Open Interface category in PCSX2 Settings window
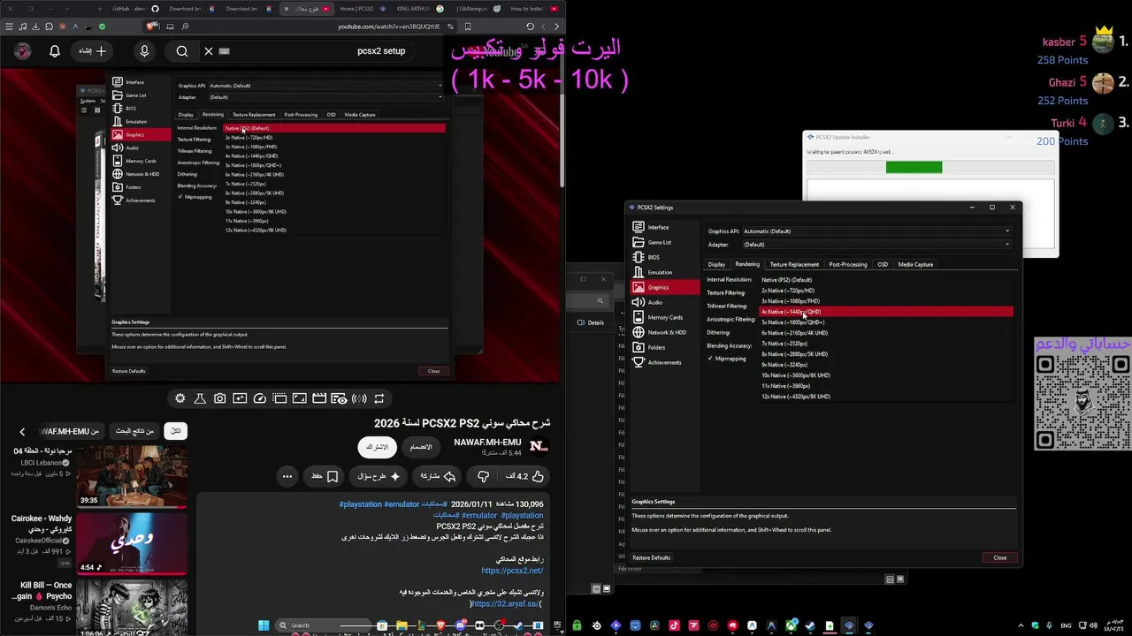Viewport: 1132px width, 636px height. pyautogui.click(x=665, y=227)
